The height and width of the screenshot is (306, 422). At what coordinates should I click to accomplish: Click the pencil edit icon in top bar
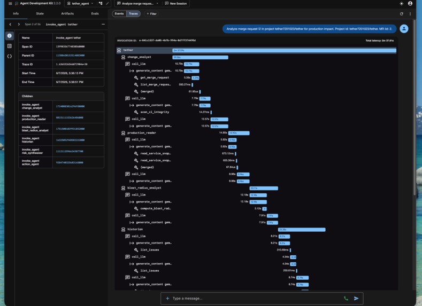pyautogui.click(x=107, y=4)
